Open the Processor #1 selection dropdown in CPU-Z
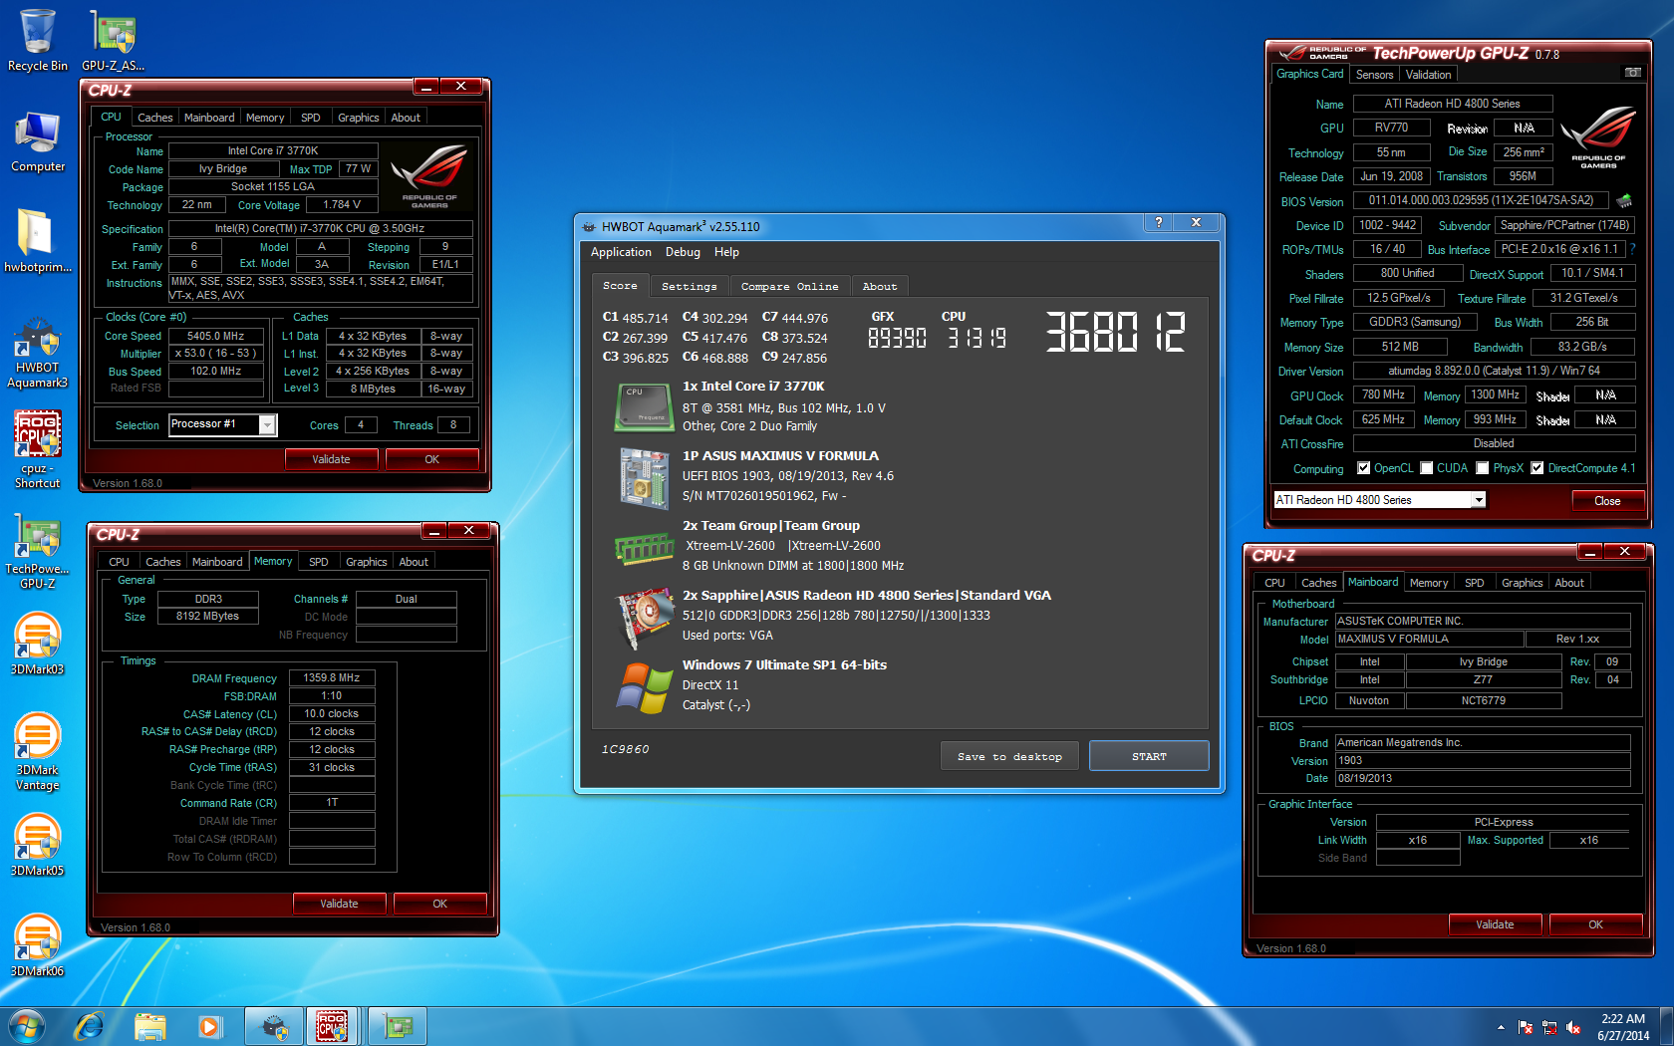The width and height of the screenshot is (1674, 1046). [267, 425]
